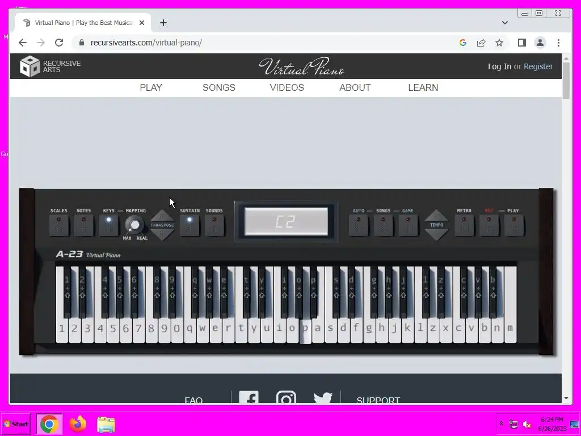Image resolution: width=581 pixels, height=436 pixels.
Task: Decrease tempo with the lower arrow
Action: tap(436, 234)
